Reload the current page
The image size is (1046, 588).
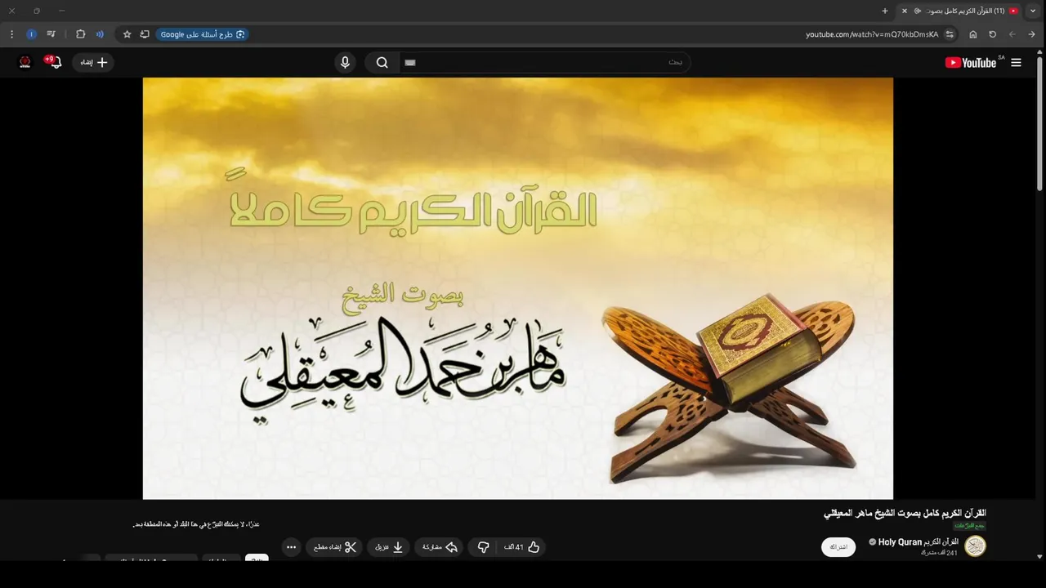(992, 34)
